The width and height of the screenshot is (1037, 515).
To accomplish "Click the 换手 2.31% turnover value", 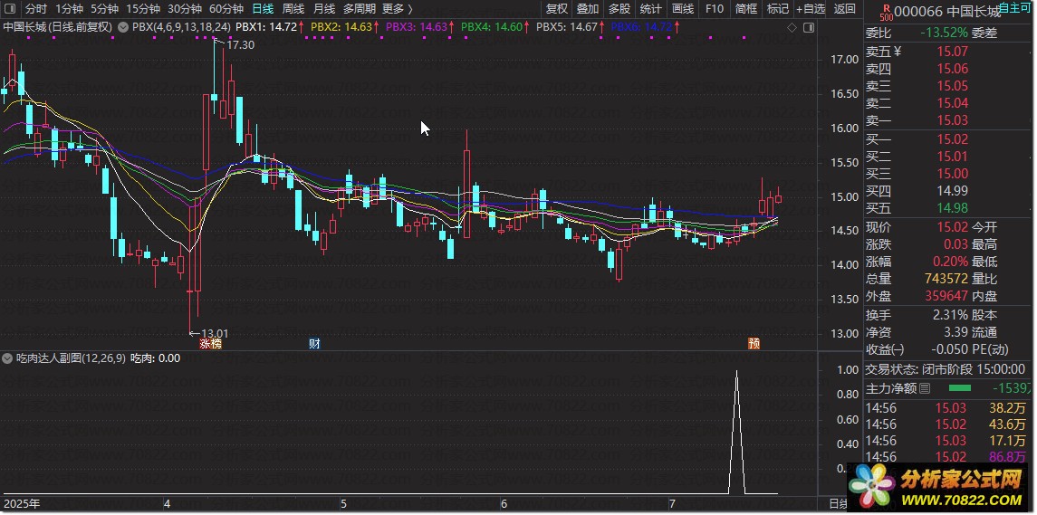I will (950, 315).
